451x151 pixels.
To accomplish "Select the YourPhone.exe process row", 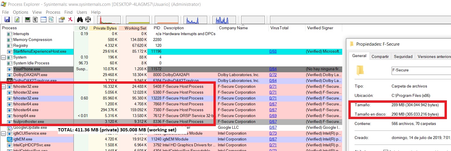I will (171, 69).
